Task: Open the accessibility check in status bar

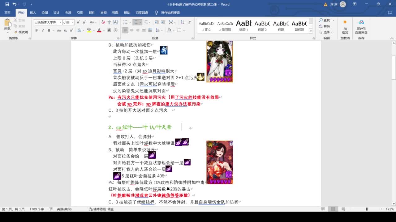Action: [x=101, y=209]
